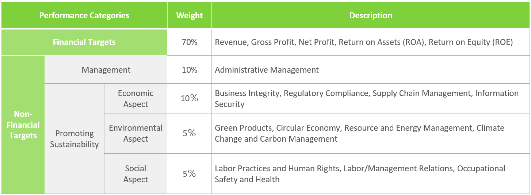Click the Performance Categories column header

pyautogui.click(x=84, y=15)
